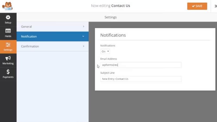Collapse the Notification section down arrow

point(84,36)
